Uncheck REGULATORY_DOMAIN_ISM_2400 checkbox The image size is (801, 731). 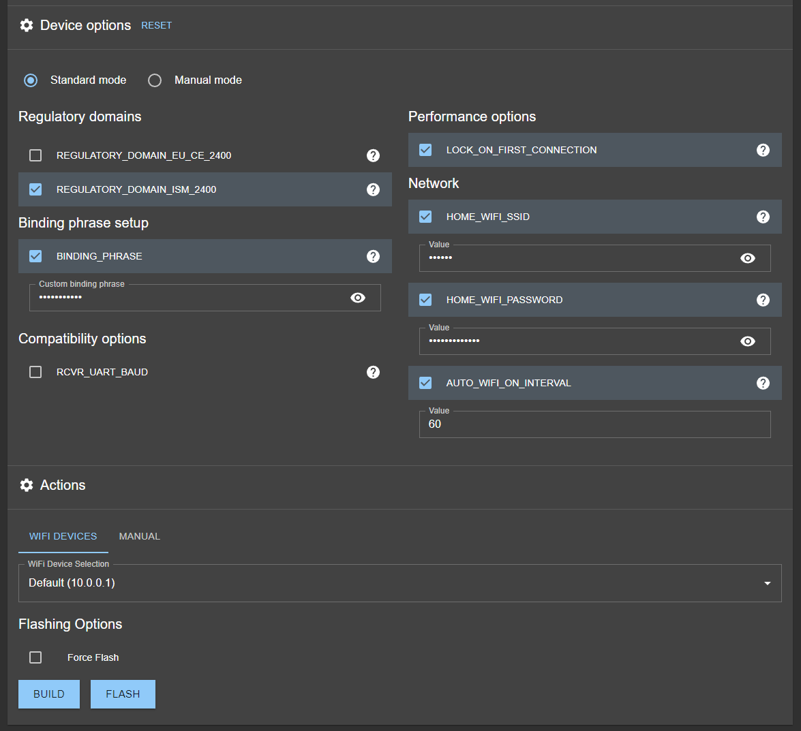35,189
